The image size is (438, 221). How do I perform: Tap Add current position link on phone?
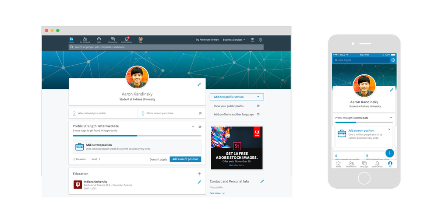(361, 130)
